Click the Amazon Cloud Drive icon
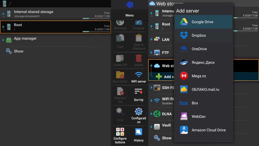 (184, 130)
